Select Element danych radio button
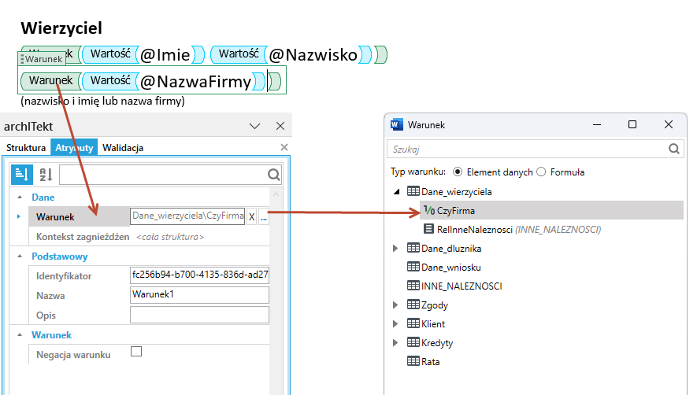This screenshot has height=395, width=697. 458,172
